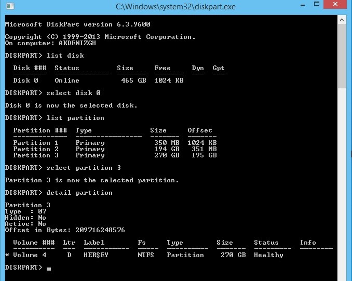Click the 'detail partition' command
The height and width of the screenshot is (281, 352).
79,193
